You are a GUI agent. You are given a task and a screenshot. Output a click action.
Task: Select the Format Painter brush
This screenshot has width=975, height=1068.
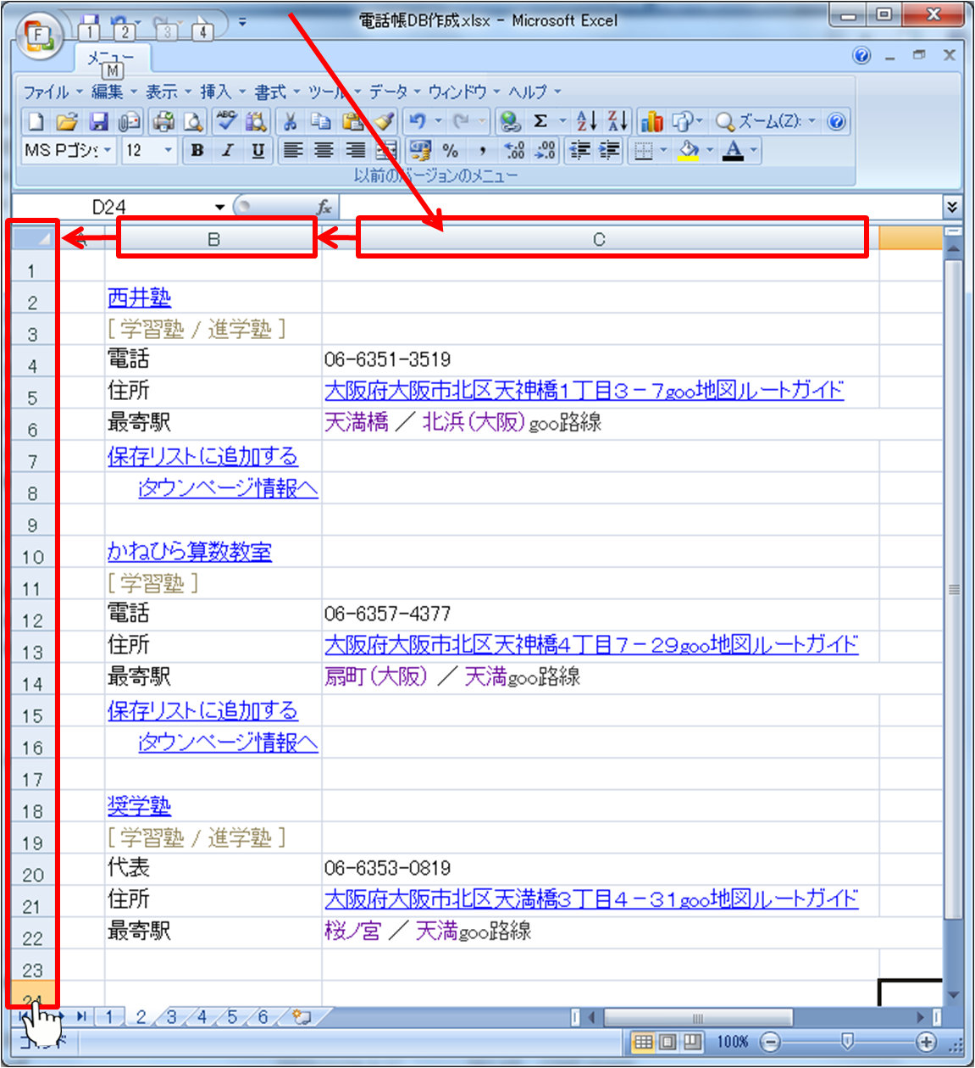385,122
